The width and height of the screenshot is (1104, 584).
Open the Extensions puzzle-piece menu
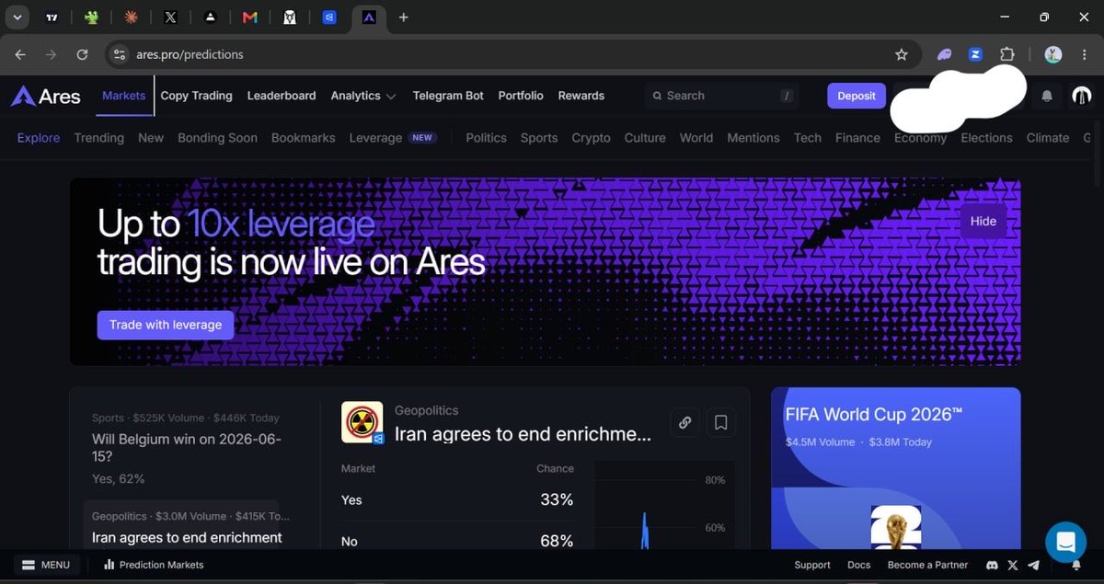pyautogui.click(x=1006, y=54)
